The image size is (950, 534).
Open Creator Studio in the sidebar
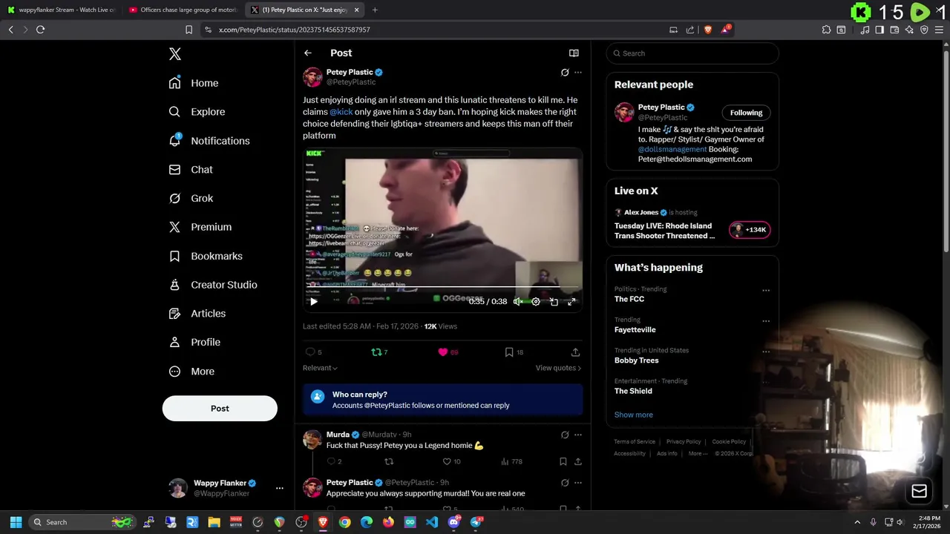(212, 285)
